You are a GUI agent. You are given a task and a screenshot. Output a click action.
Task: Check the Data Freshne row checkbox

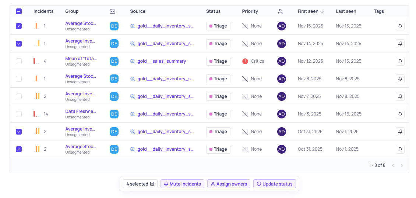[19, 114]
